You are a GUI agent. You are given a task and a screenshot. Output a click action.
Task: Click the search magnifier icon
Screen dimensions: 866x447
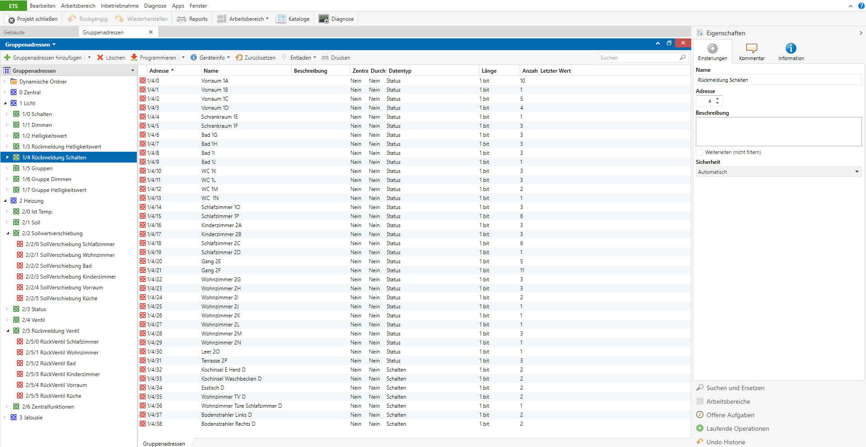tap(683, 57)
